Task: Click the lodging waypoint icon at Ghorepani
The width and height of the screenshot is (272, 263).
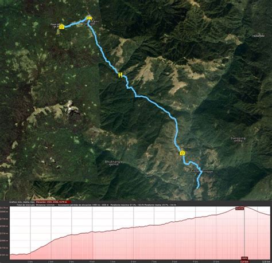Action: pyautogui.click(x=90, y=18)
